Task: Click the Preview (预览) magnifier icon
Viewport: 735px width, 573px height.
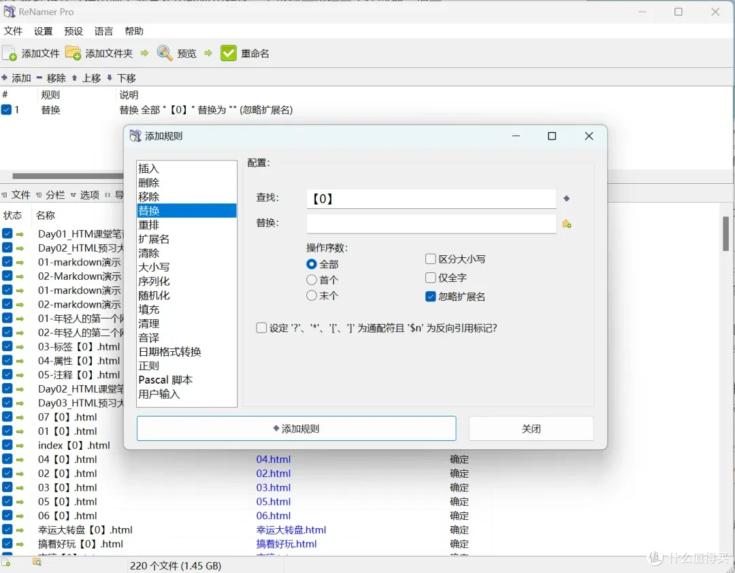Action: point(165,53)
